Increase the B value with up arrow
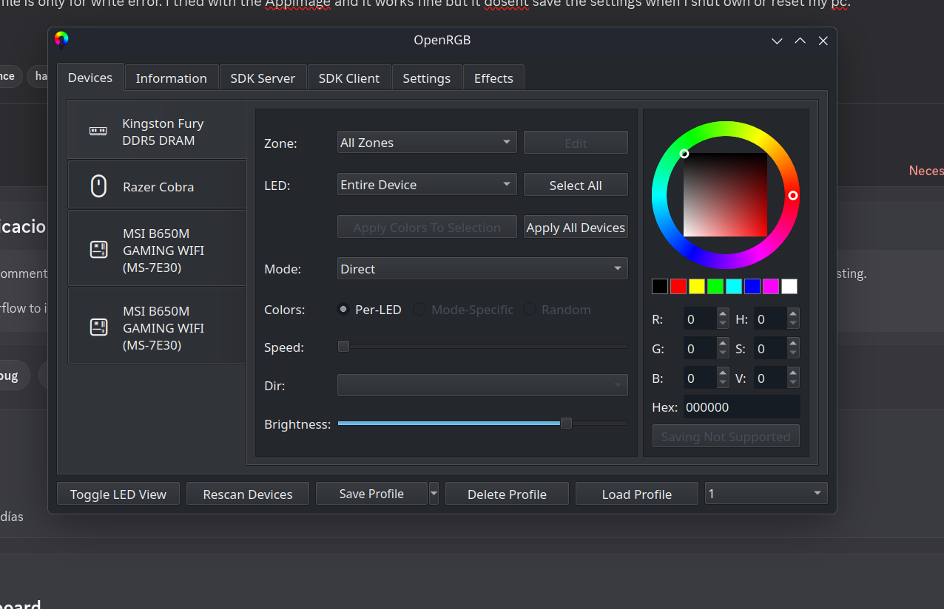Screen dimensions: 944x609 coord(723,373)
